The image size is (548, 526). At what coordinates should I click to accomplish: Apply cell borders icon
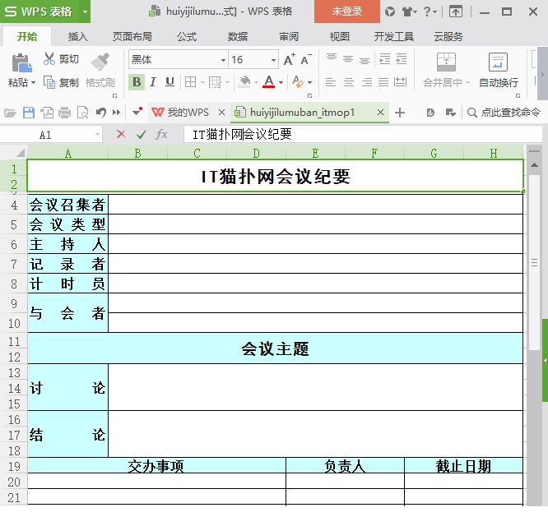tap(190, 82)
